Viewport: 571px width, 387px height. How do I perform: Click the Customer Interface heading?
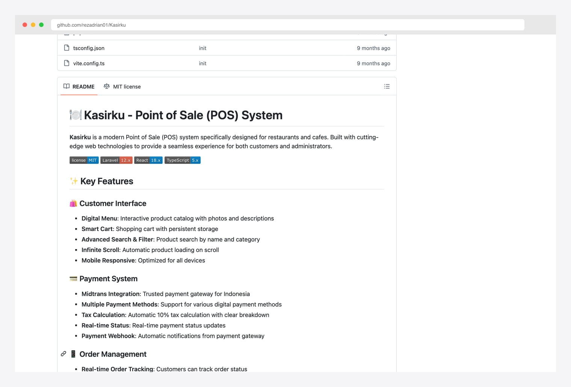(x=108, y=203)
